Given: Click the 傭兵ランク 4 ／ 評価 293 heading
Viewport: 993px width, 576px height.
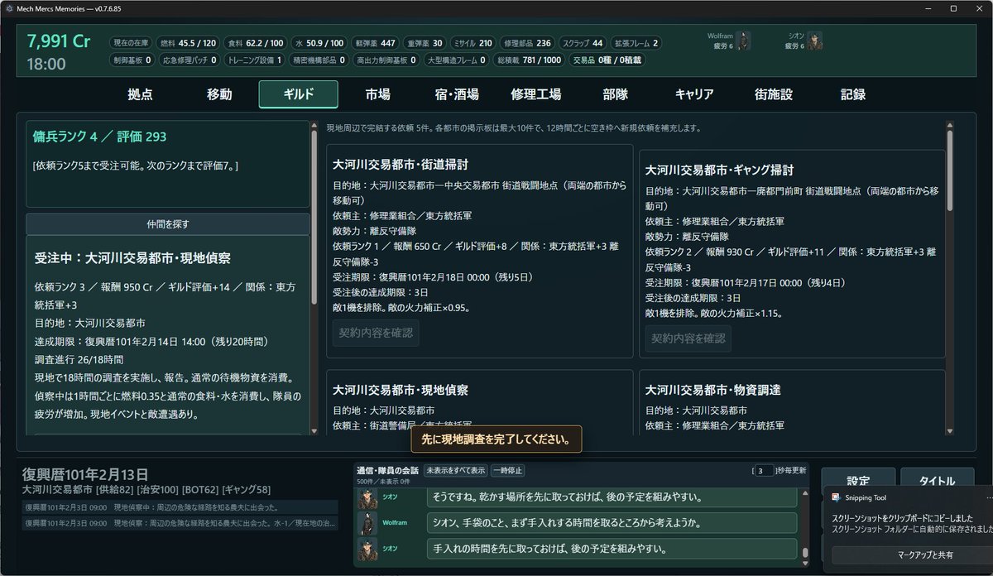Looking at the screenshot, I should [x=99, y=137].
